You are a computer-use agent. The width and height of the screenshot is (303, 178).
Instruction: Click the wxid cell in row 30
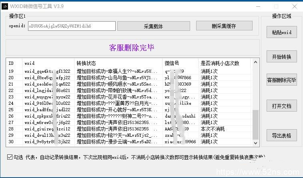coord(47,142)
